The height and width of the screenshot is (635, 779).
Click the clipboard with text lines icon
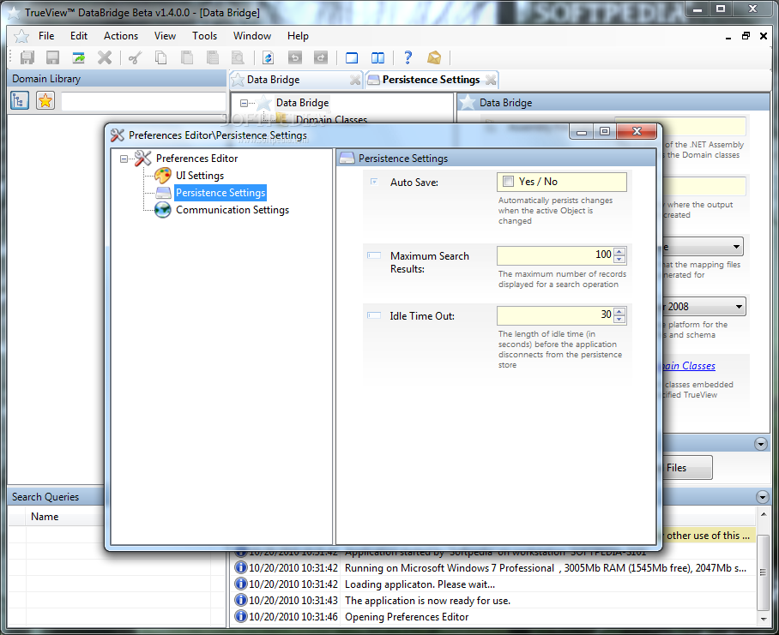pyautogui.click(x=213, y=57)
